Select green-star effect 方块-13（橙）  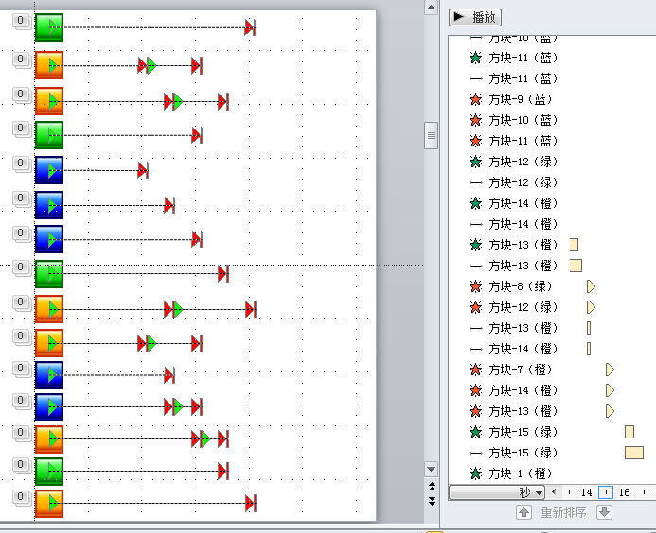click(x=514, y=245)
